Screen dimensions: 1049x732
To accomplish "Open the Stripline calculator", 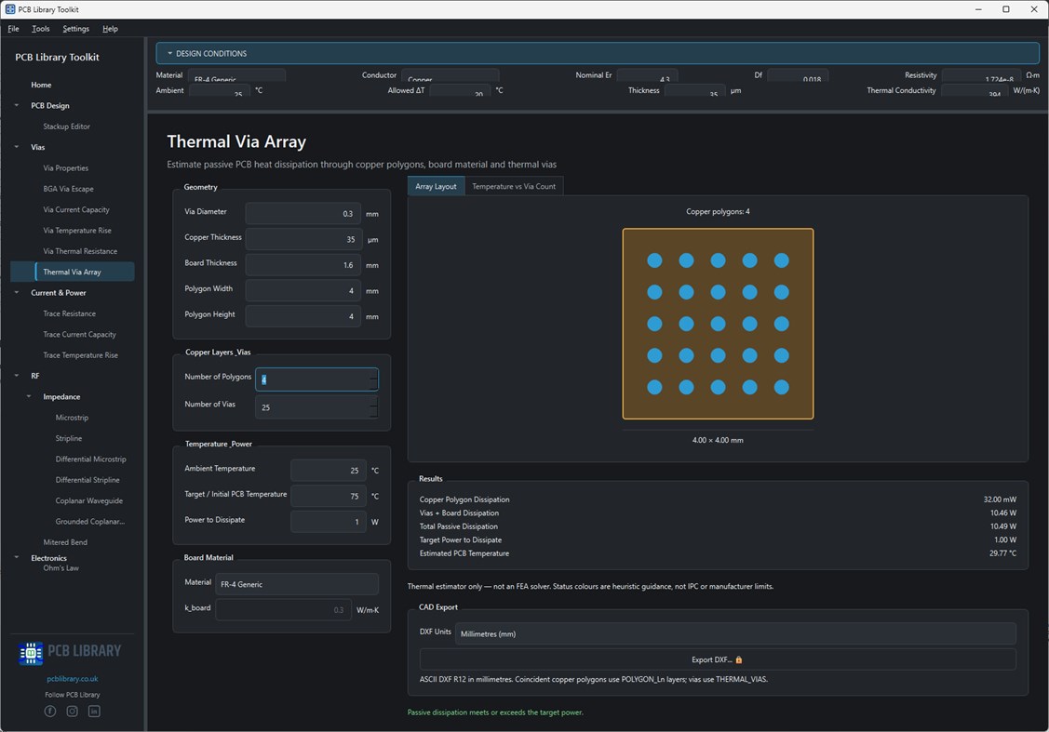I will tap(69, 438).
